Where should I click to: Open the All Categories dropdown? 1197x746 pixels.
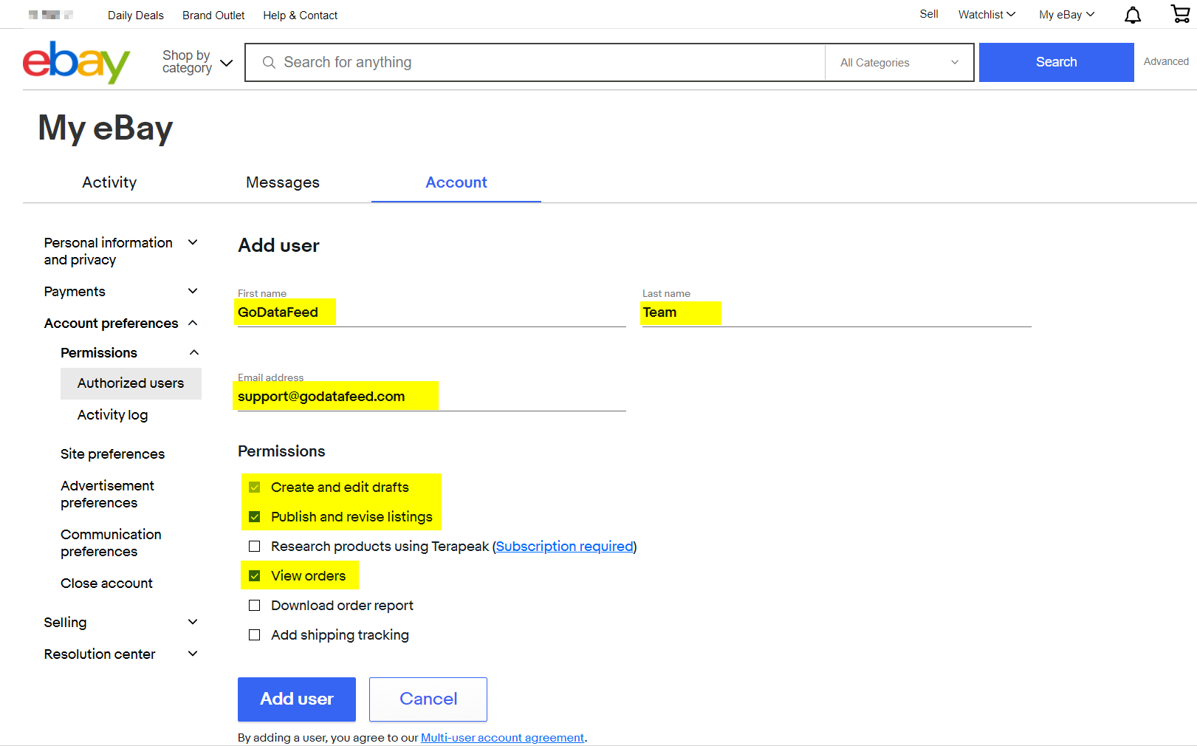tap(899, 63)
